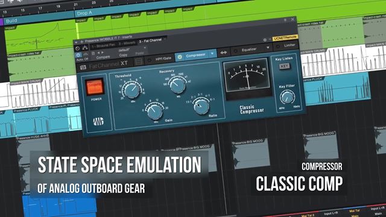Enable the Compressor section power button
This screenshot has height=217, width=386.
coord(180,57)
